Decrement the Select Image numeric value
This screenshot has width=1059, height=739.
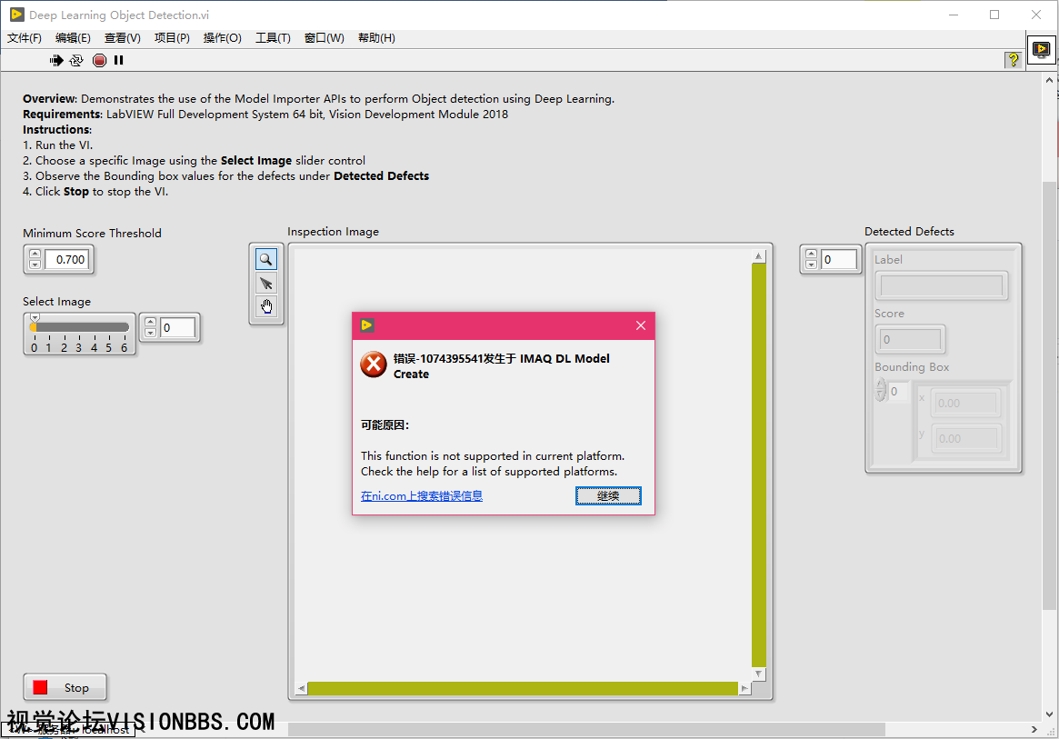(151, 333)
